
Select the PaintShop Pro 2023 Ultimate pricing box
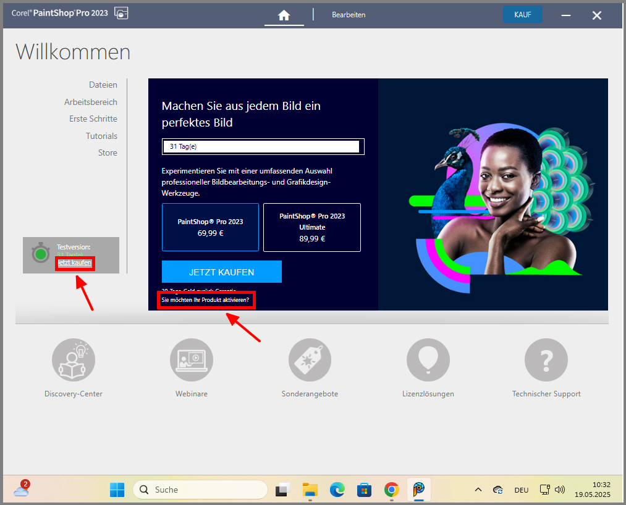311,227
